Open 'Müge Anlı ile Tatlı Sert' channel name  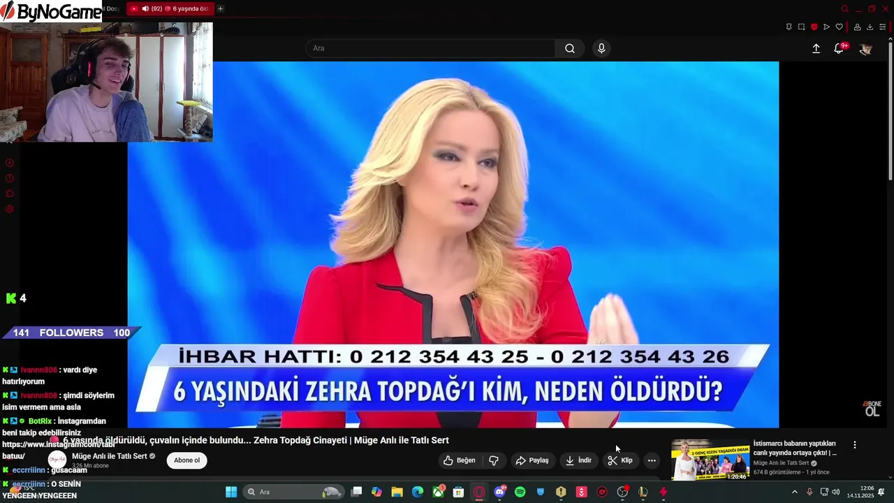coord(109,456)
